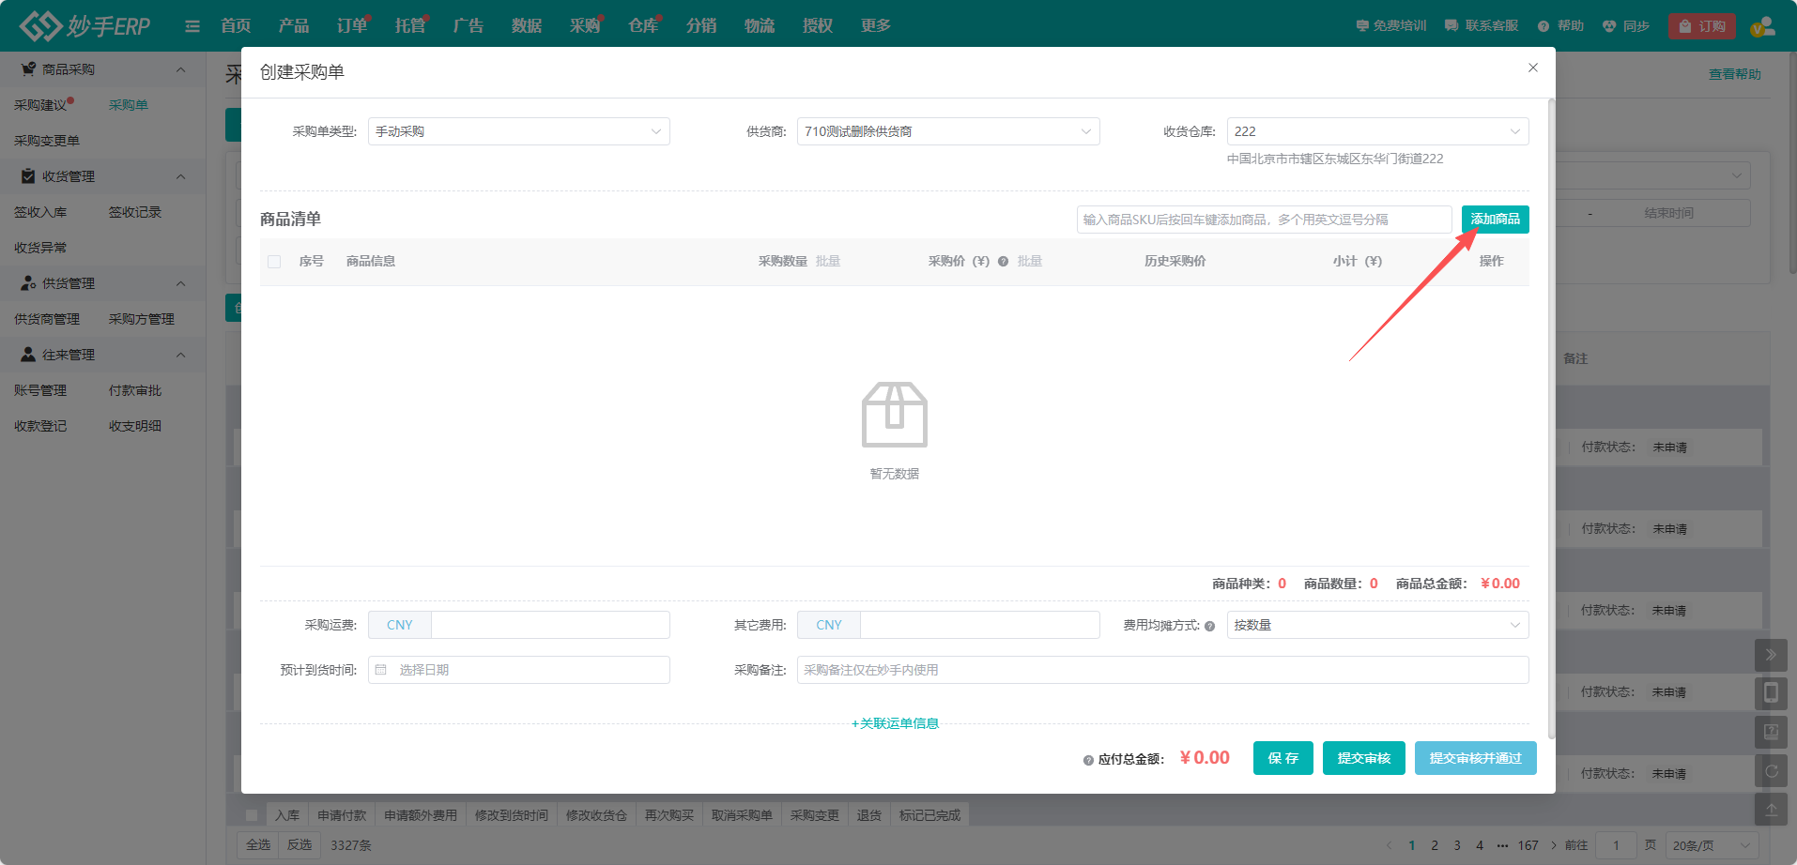Select 费用均摊方式 dropdown 按数量
The image size is (1797, 865).
(1376, 625)
